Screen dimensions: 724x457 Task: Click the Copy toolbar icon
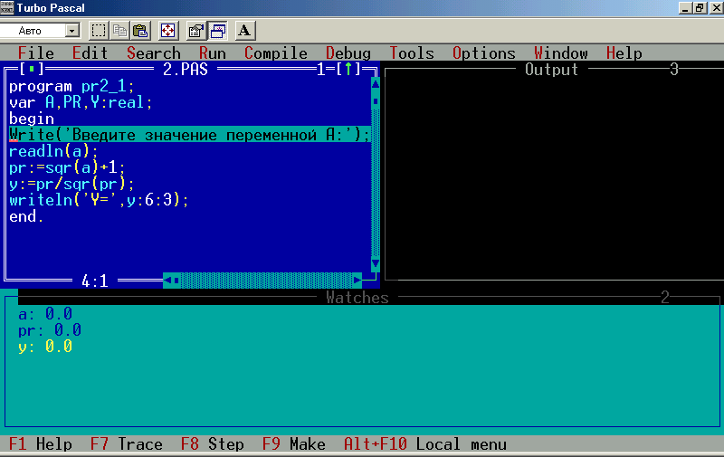119,31
